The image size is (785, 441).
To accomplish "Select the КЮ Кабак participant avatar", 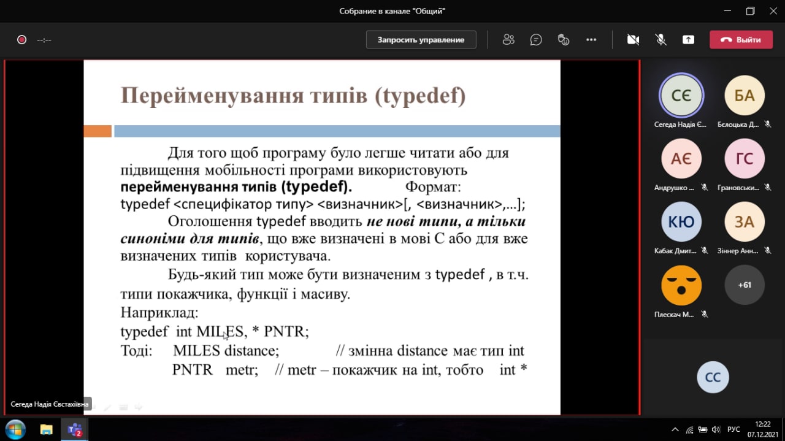I will [681, 221].
